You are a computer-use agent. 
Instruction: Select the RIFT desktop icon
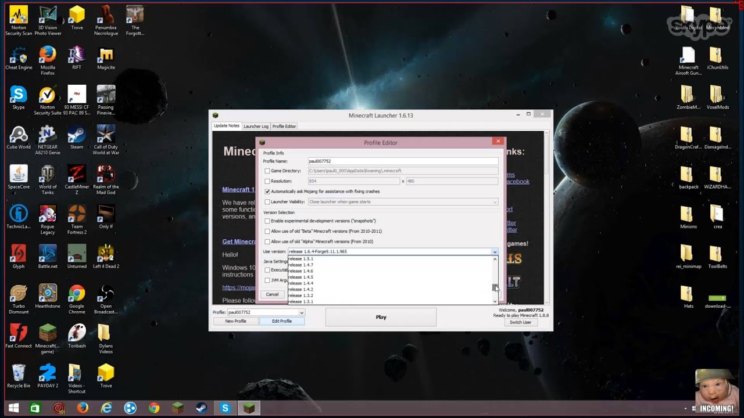(77, 58)
